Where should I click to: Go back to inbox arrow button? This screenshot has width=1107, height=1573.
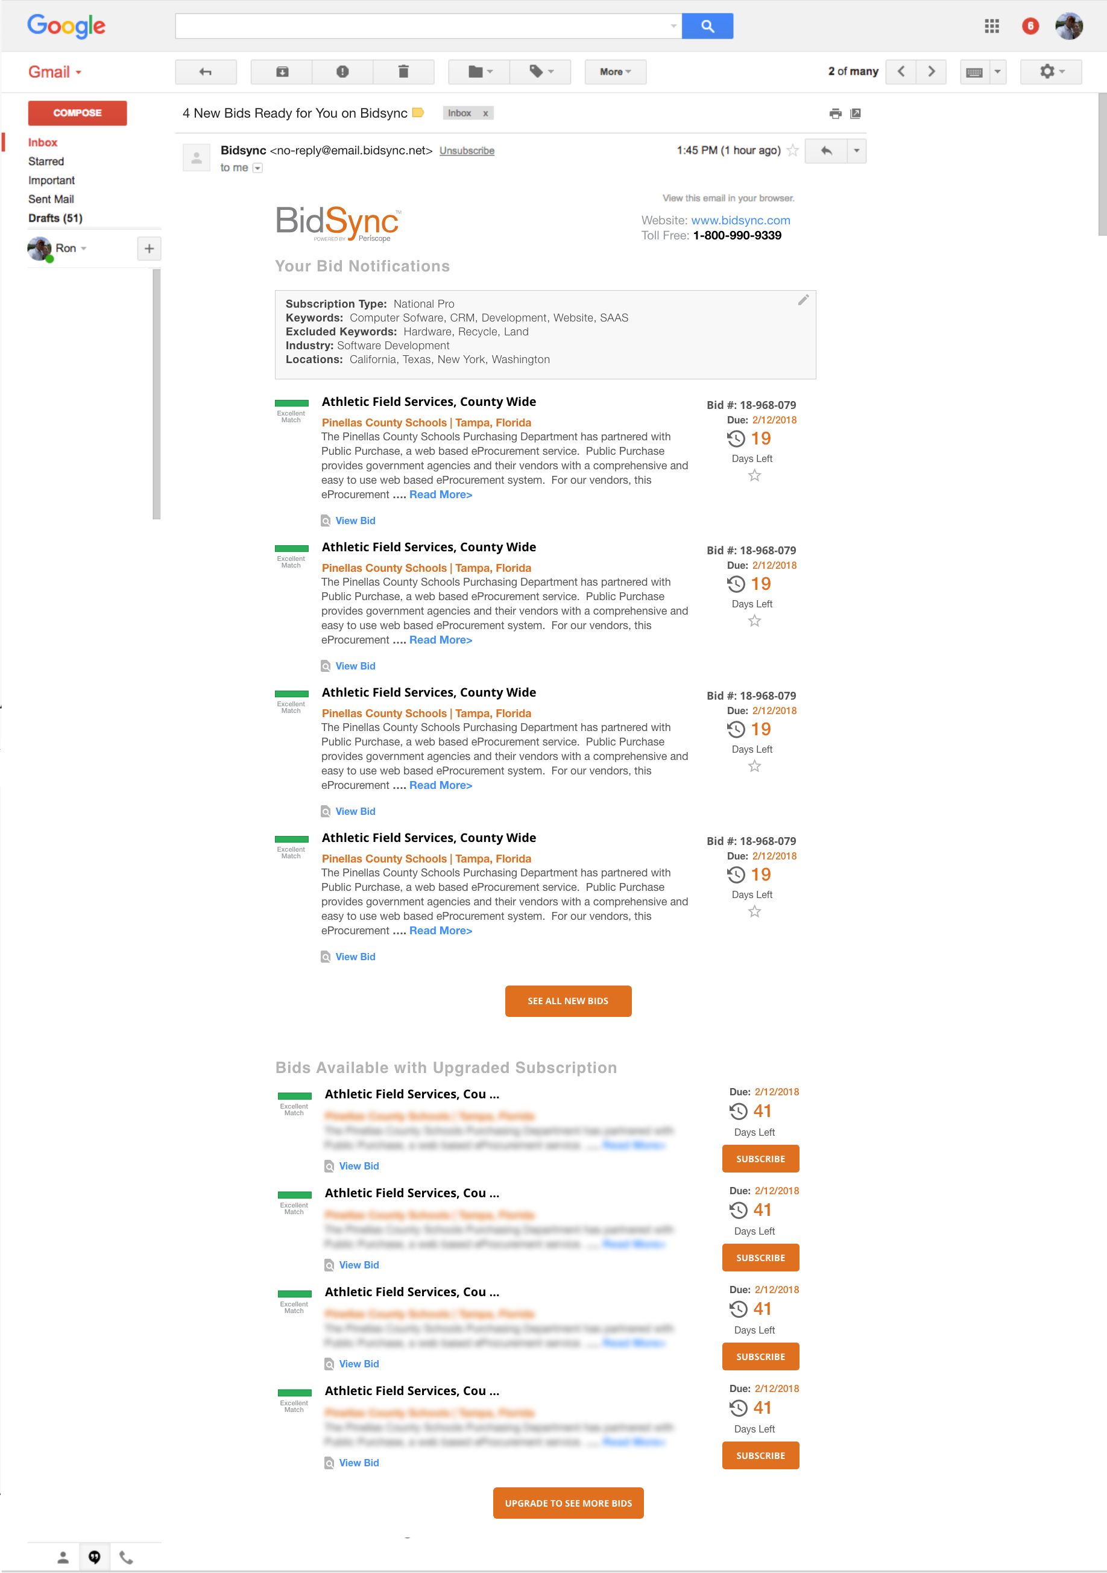click(x=206, y=72)
